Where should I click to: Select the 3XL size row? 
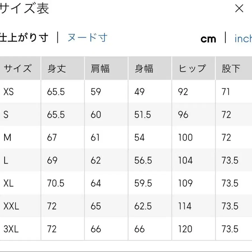point(10,229)
